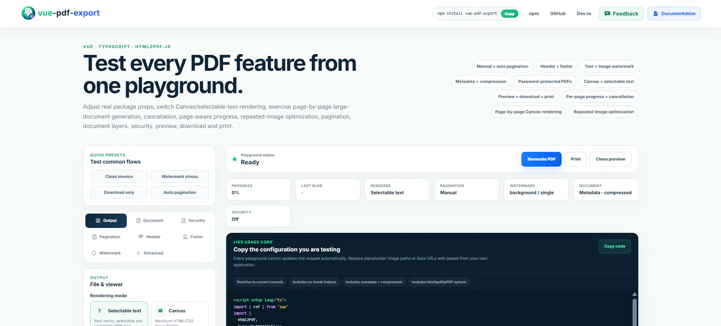This screenshot has width=721, height=326.
Task: Open the Watermark settings tab
Action: coord(106,253)
